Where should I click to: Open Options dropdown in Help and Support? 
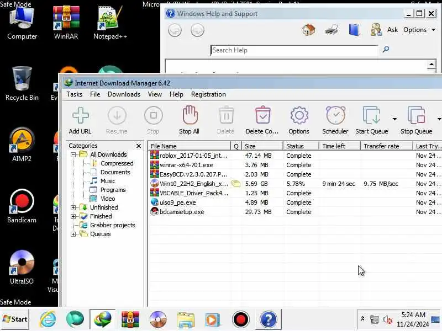tap(419, 30)
